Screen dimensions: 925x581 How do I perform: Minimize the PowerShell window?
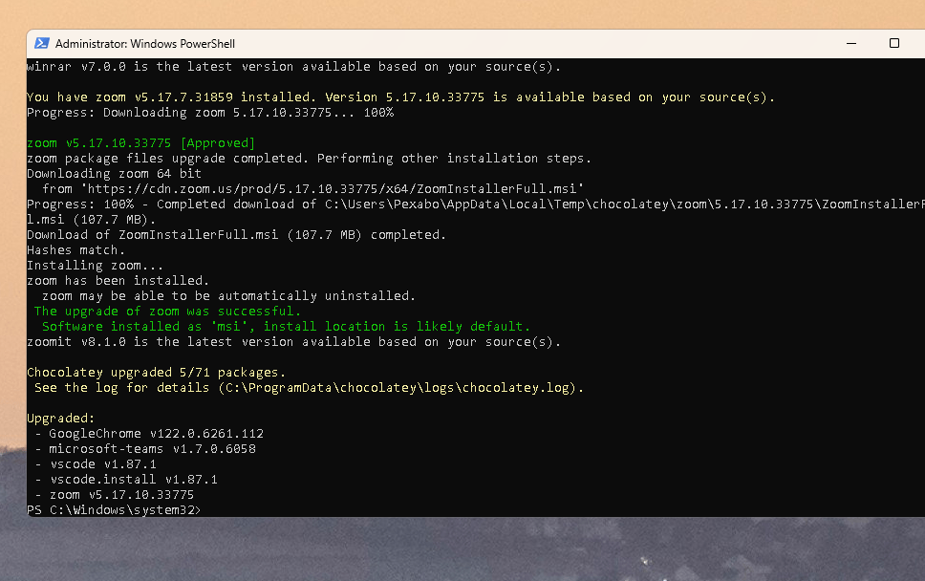coord(851,43)
